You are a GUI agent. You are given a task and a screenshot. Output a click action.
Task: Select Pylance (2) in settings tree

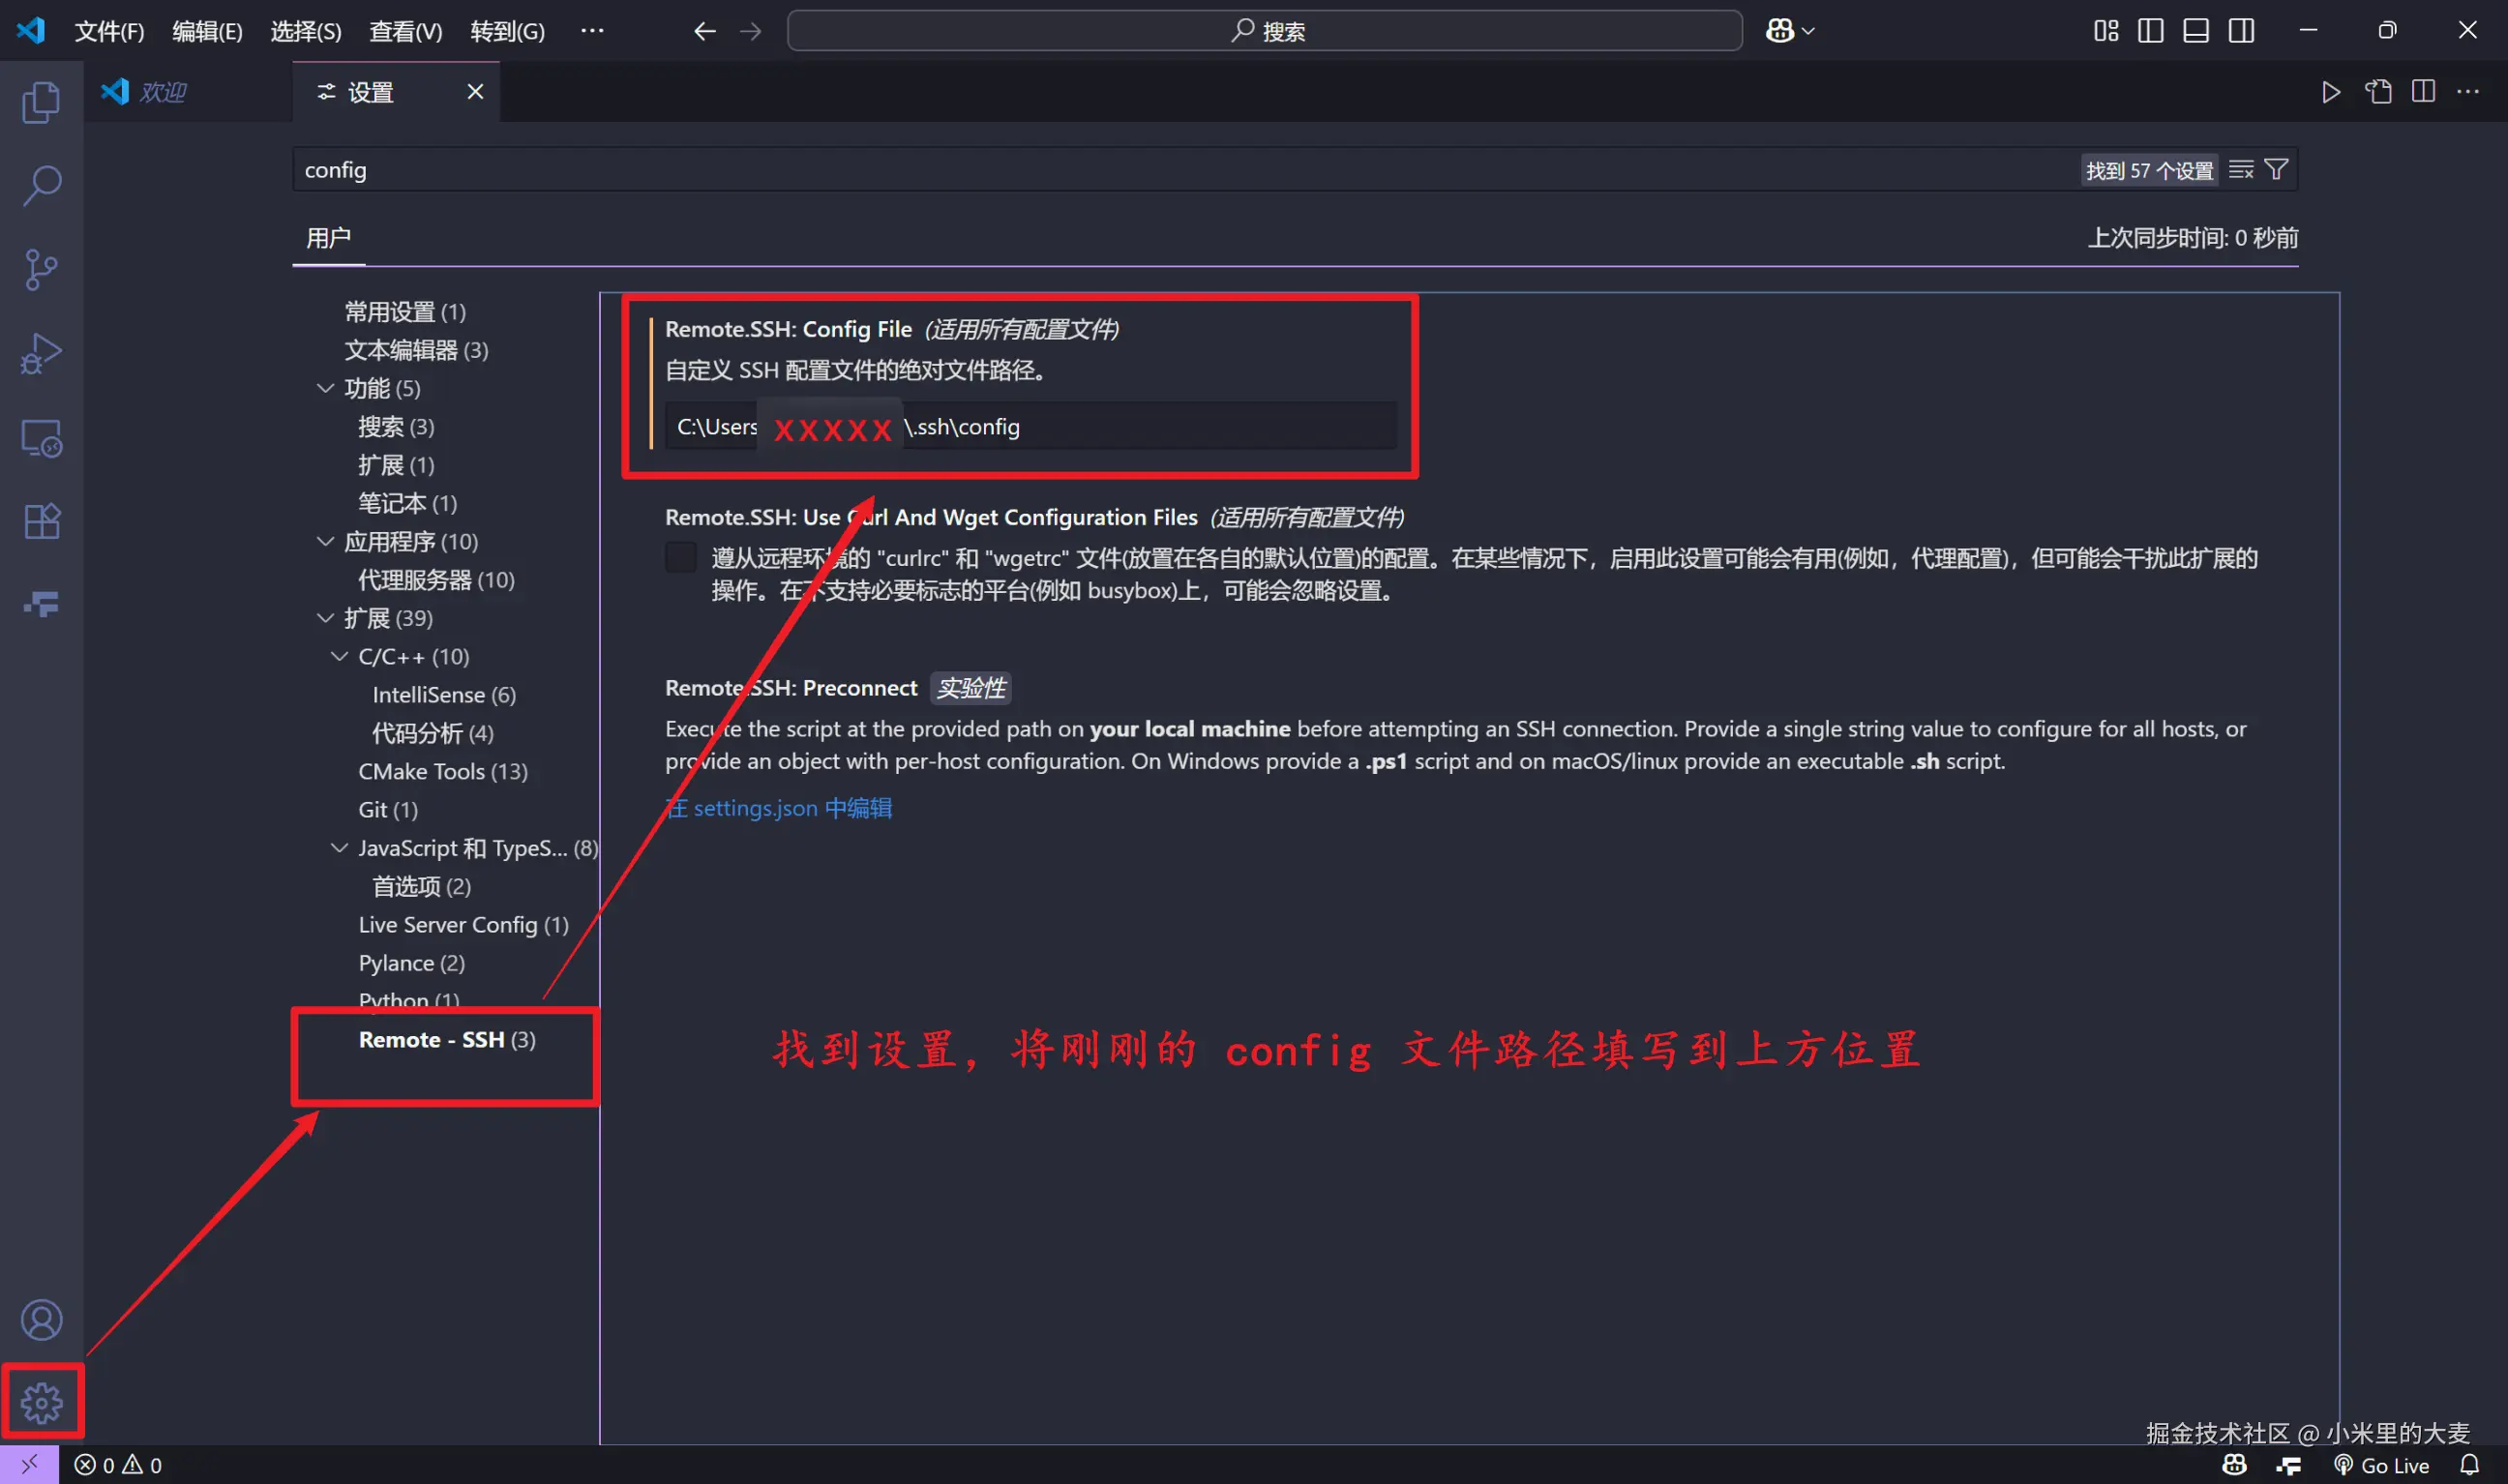[x=412, y=963]
